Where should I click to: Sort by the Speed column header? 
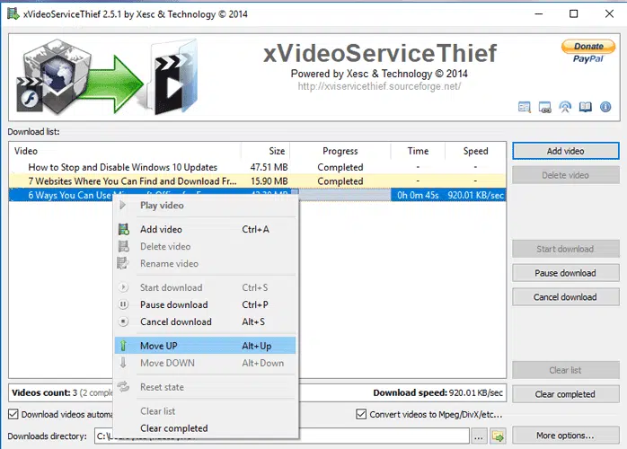click(475, 151)
